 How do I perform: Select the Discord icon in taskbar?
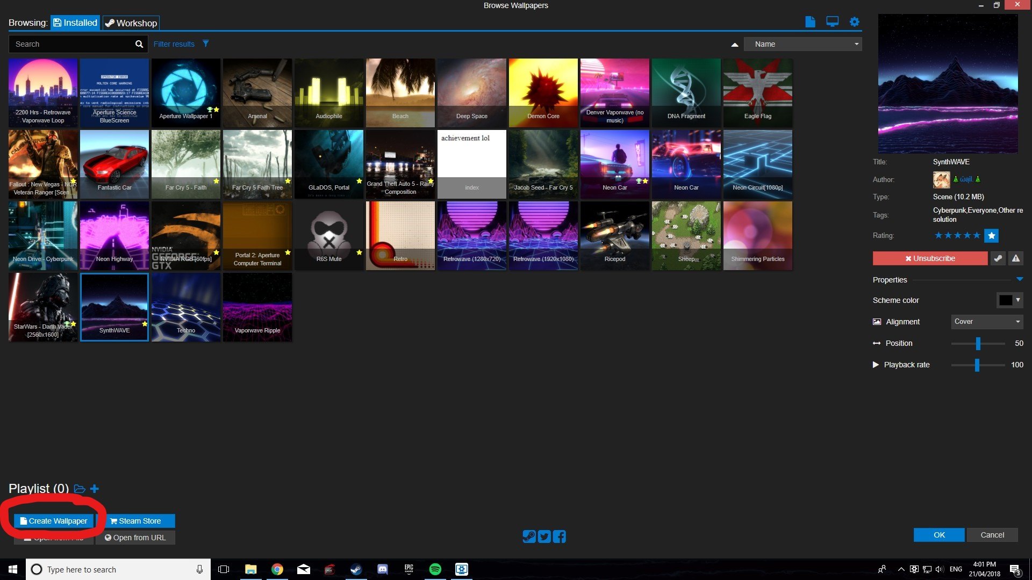[383, 569]
